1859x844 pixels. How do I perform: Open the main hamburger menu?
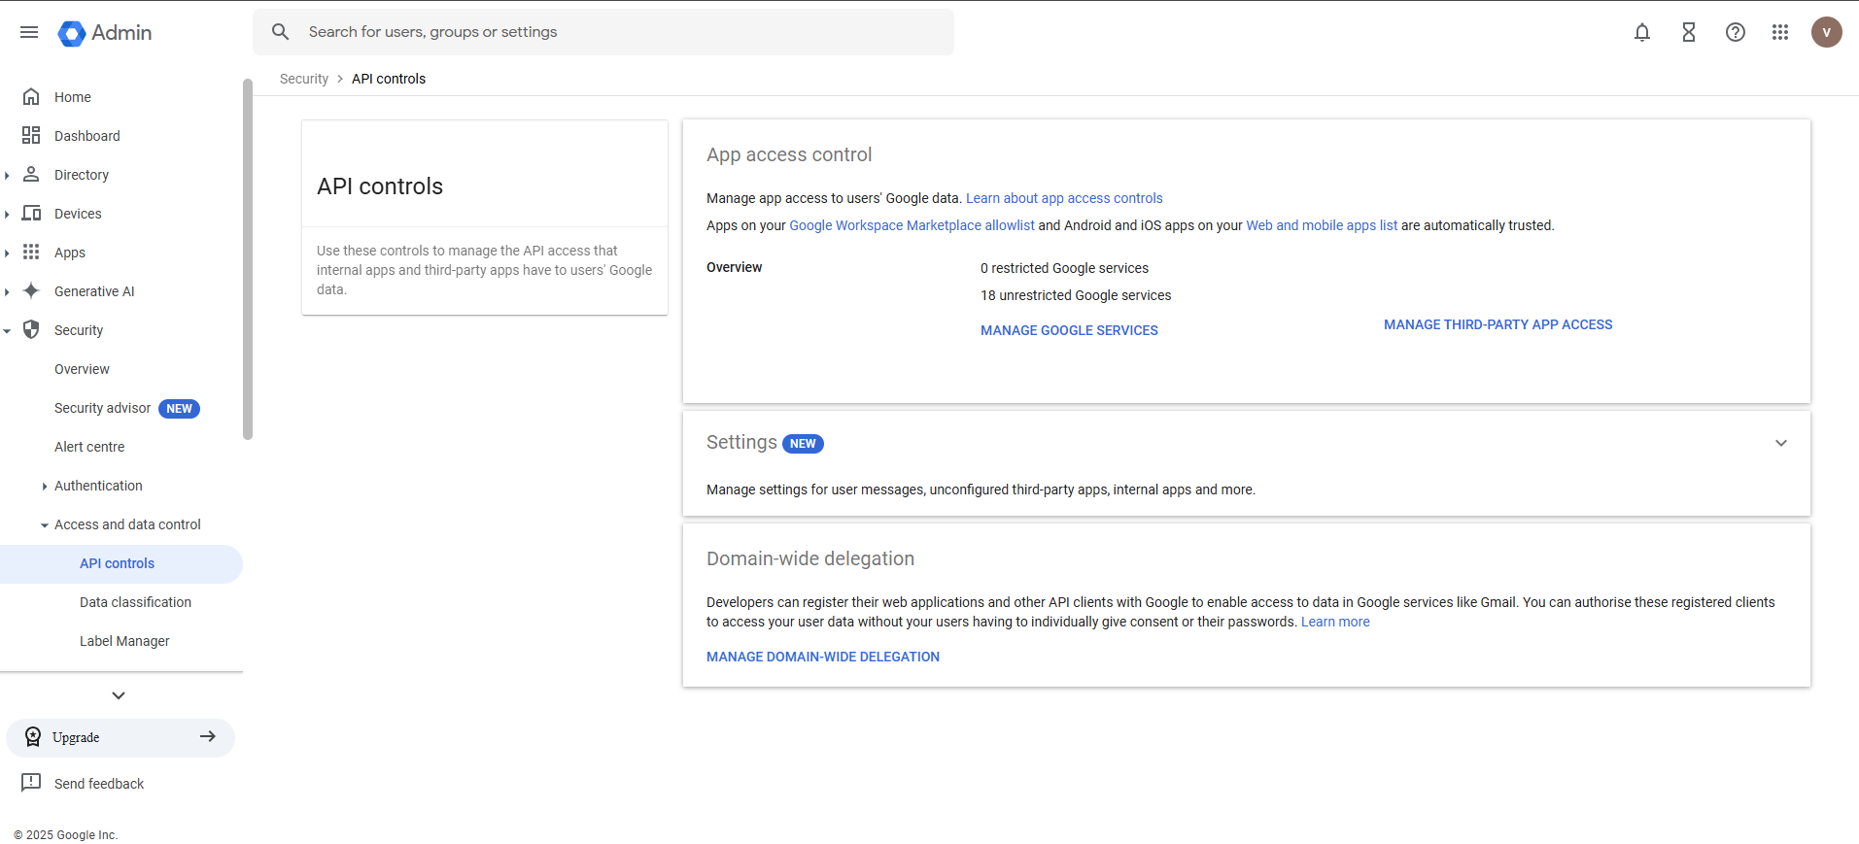29,32
